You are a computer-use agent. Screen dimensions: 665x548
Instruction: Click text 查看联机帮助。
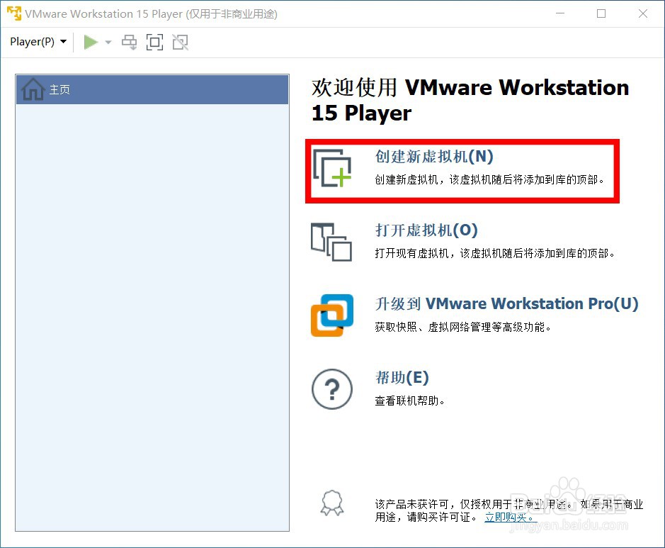[x=409, y=401]
